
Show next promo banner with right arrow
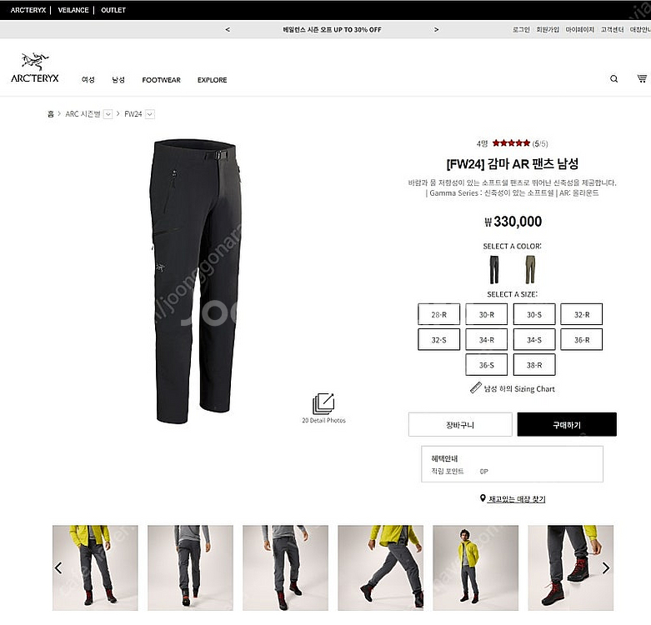(436, 29)
